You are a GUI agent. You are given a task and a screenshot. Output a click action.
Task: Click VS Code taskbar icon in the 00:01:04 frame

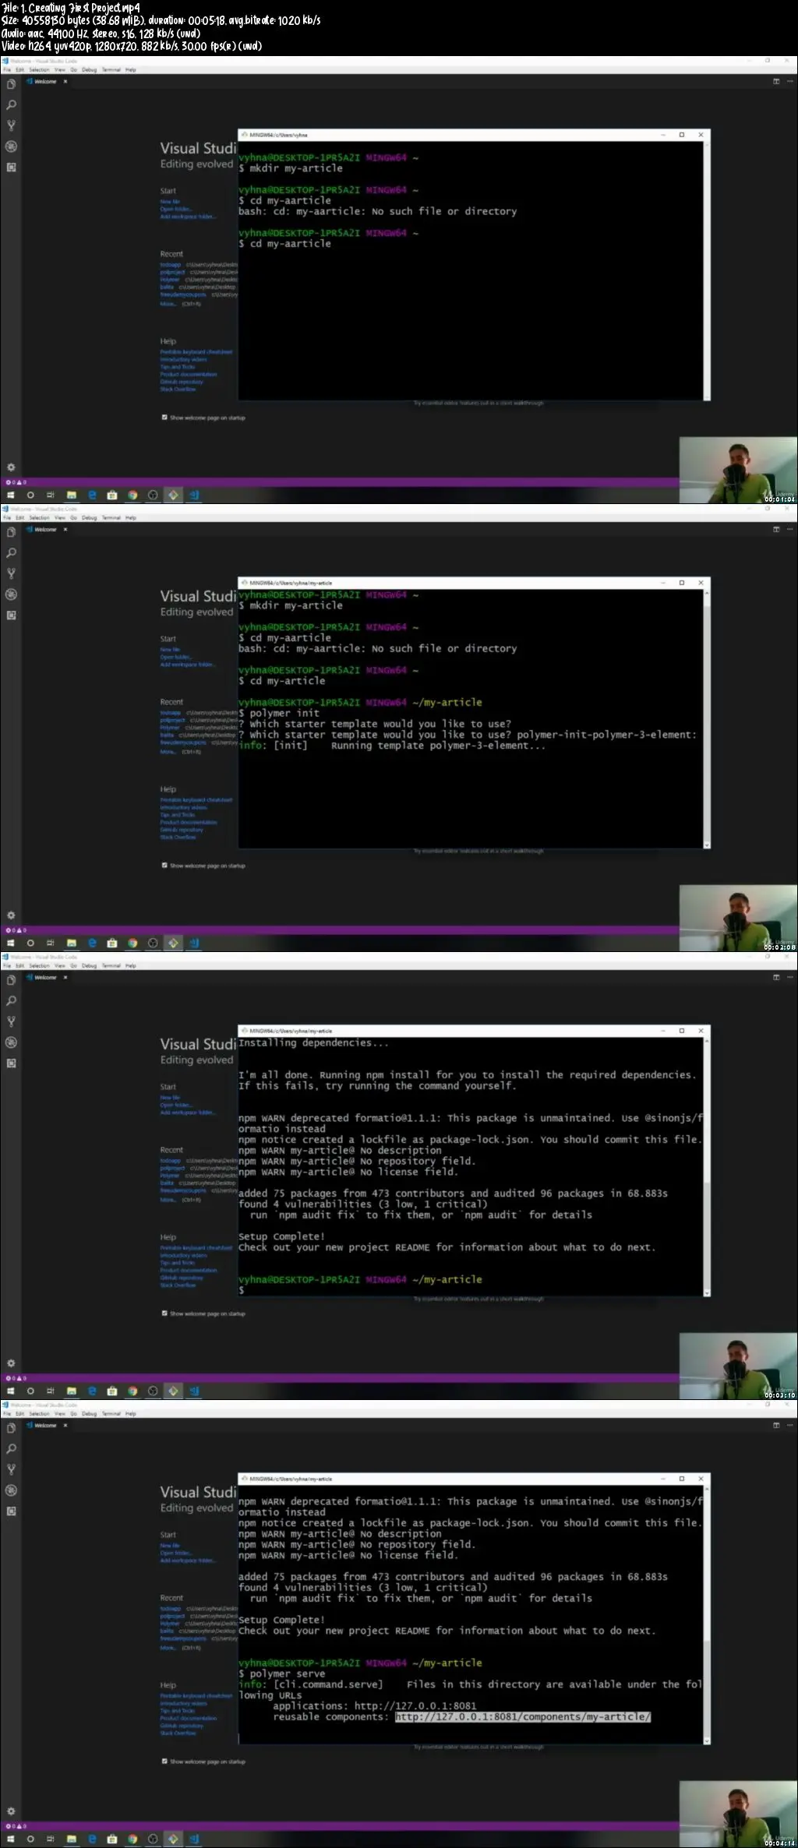(194, 495)
